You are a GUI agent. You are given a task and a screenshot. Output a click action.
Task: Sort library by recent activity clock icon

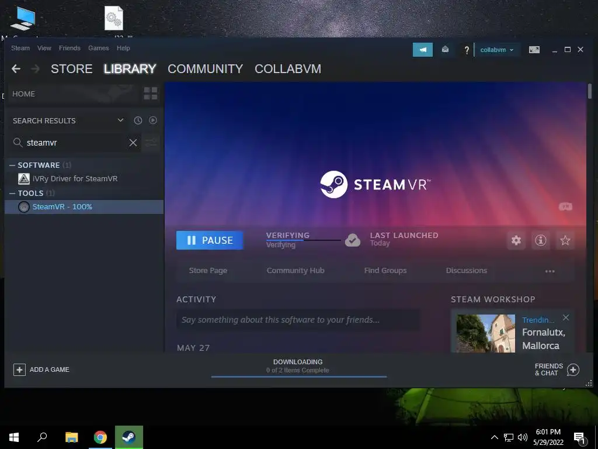click(x=138, y=120)
